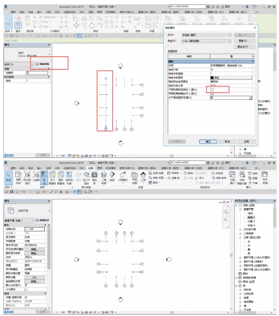Toggle Sun Path (日光路径) checkbox in lower properties
This screenshot has width=279, height=316.
click(x=26, y=289)
